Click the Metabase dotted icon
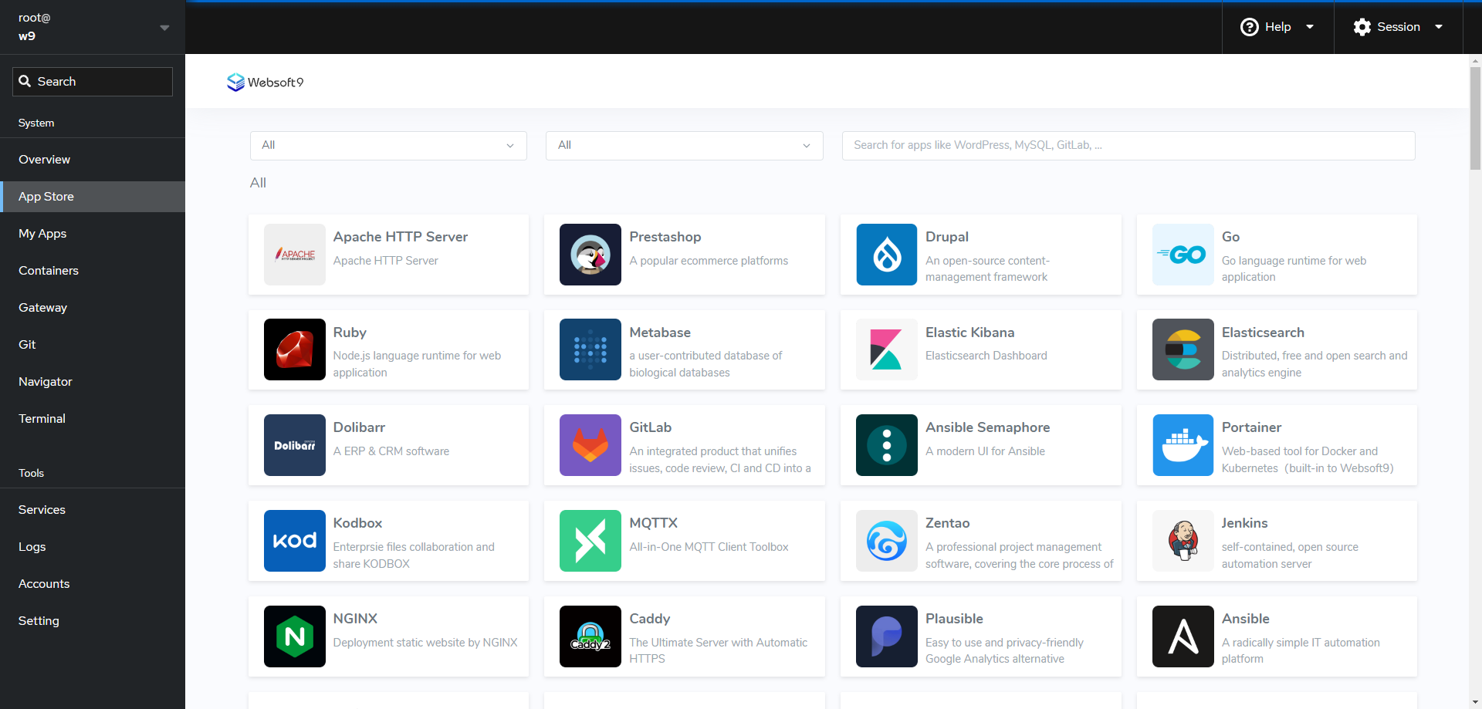 (x=590, y=349)
